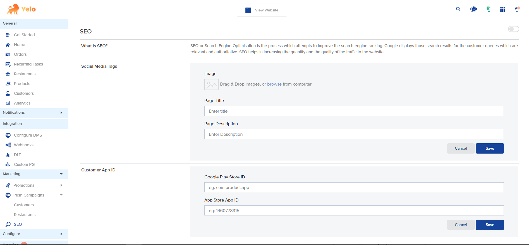Expand the Promotions submenu arrow
This screenshot has height=245, width=529.
(61, 185)
